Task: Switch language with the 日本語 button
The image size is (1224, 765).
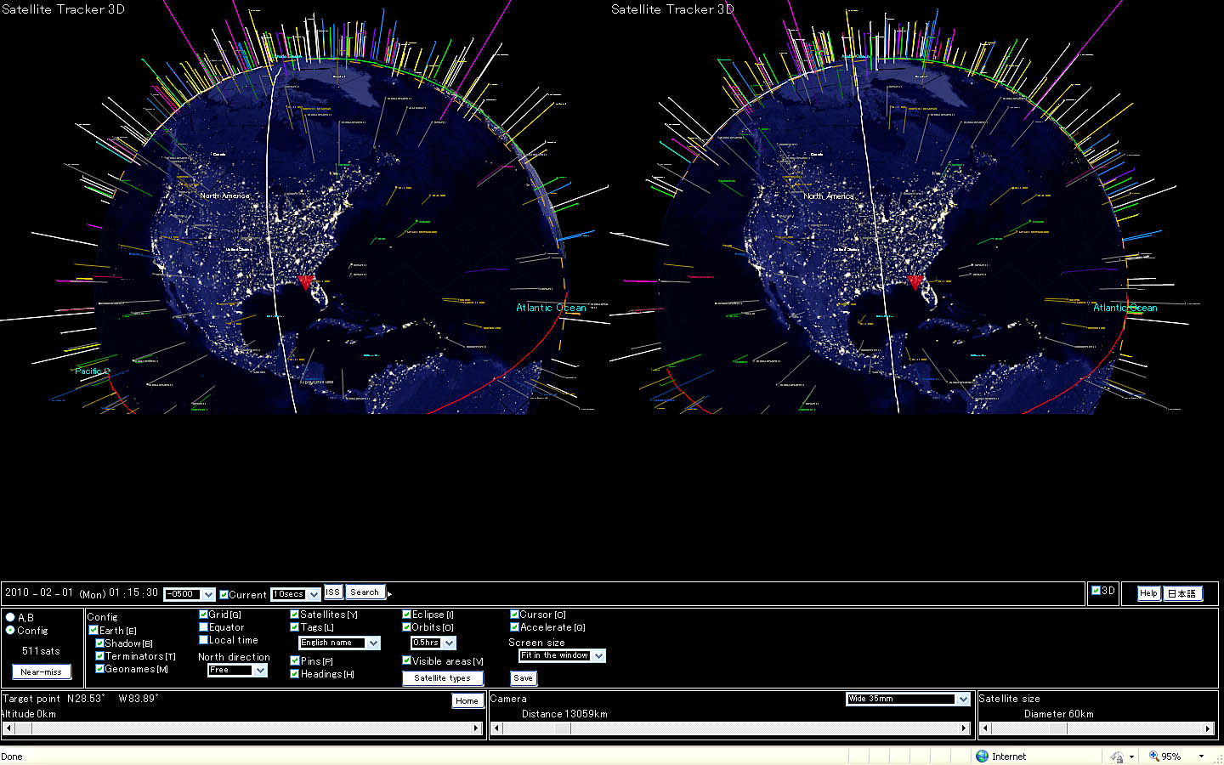Action: point(1182,593)
